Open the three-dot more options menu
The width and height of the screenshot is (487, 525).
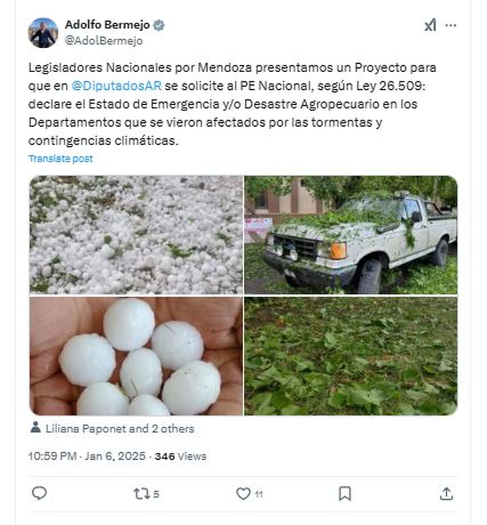pyautogui.click(x=450, y=26)
